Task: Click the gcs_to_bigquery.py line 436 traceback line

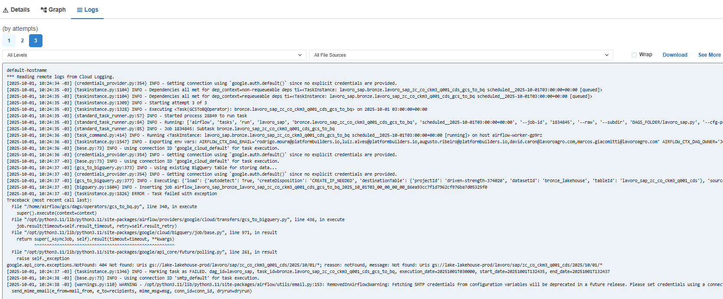Action: [178, 219]
